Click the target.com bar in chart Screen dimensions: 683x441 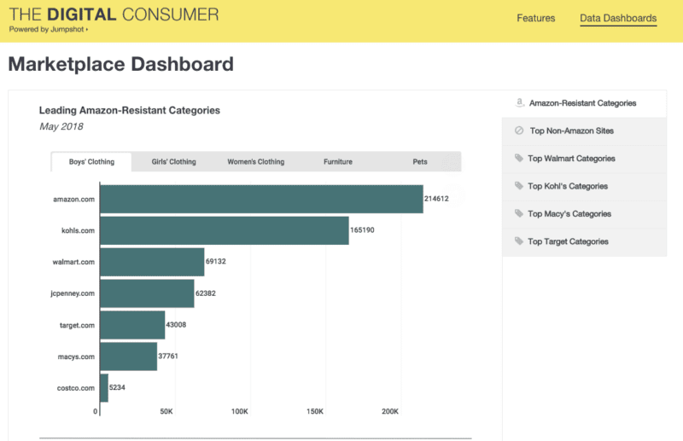coord(132,325)
